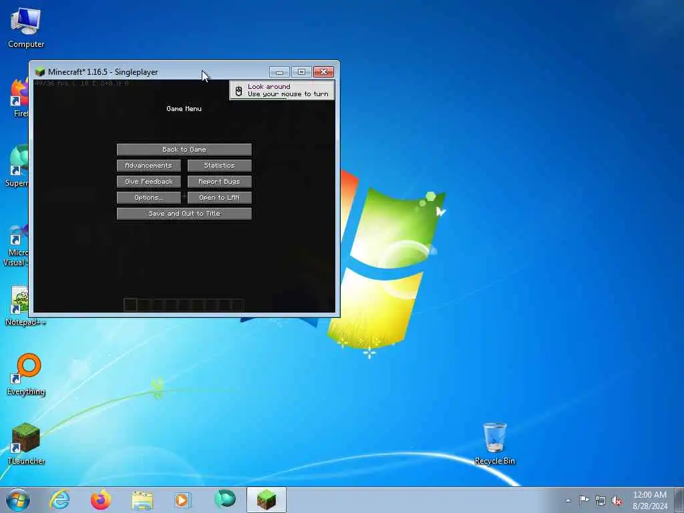The image size is (684, 513).
Task: Select the TLauncher desktop shortcut
Action: [x=26, y=444]
